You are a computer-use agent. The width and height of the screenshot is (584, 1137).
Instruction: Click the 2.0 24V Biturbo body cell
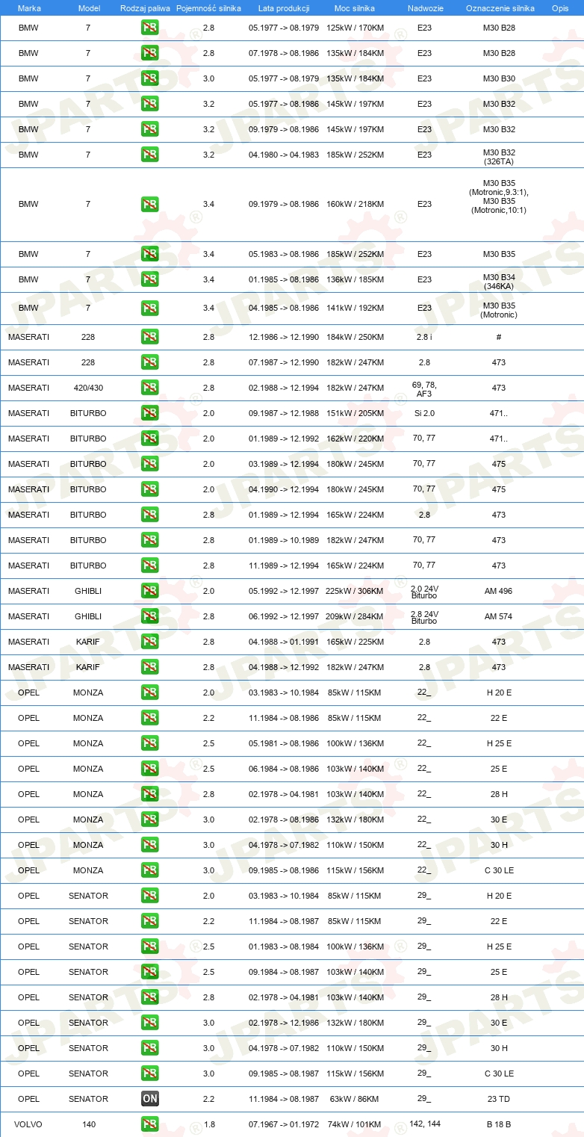click(424, 592)
